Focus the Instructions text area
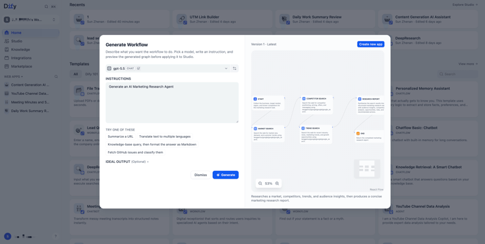The height and width of the screenshot is (244, 485). coord(172,102)
